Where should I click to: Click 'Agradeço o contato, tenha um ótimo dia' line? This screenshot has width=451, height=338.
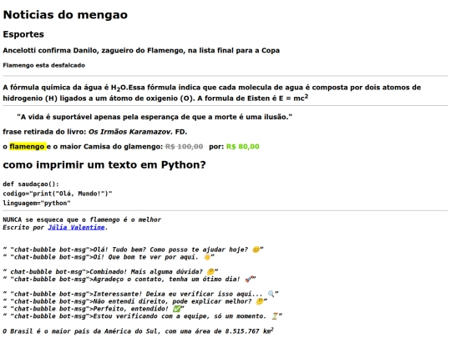pyautogui.click(x=129, y=280)
